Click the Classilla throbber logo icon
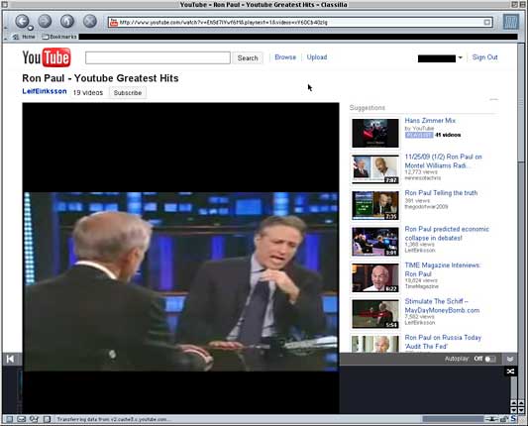Viewport: 528px width, 426px height. [x=510, y=22]
